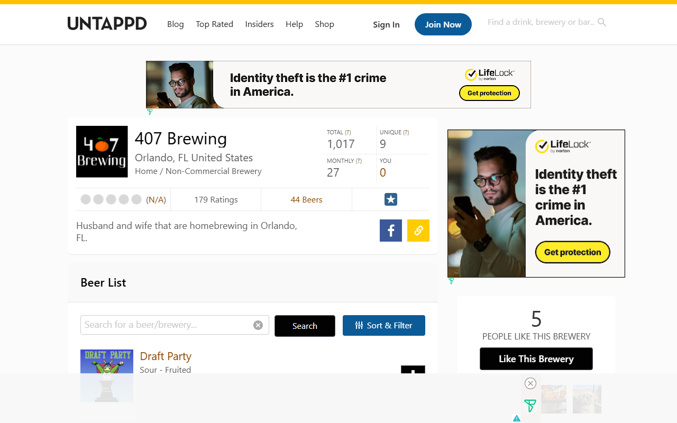Click the MONTHLY value 27
The height and width of the screenshot is (423, 677).
point(333,172)
